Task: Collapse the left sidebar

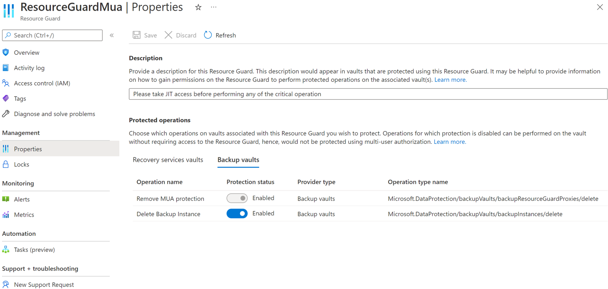Action: click(112, 35)
